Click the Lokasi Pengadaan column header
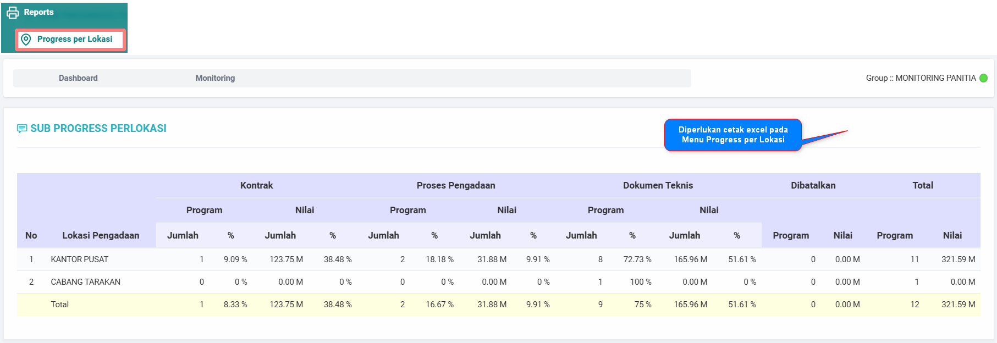The width and height of the screenshot is (997, 343). point(101,235)
